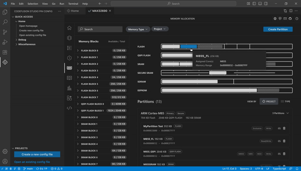
Task: Click the feedback chat icon in the header
Action: pyautogui.click(x=280, y=18)
